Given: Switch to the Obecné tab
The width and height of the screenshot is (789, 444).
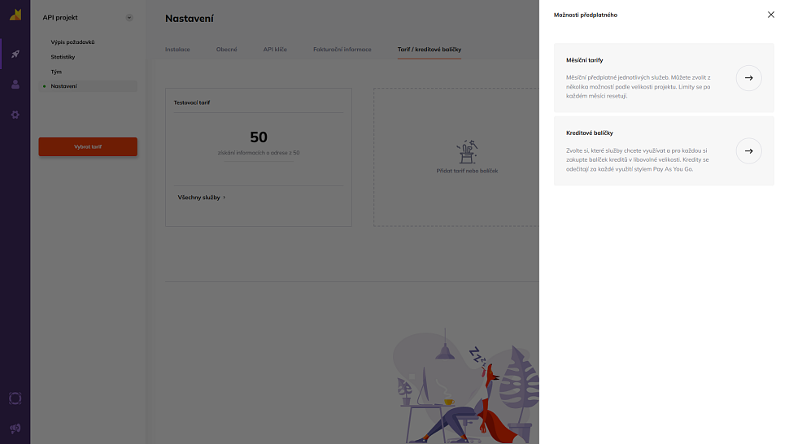Looking at the screenshot, I should (x=227, y=50).
